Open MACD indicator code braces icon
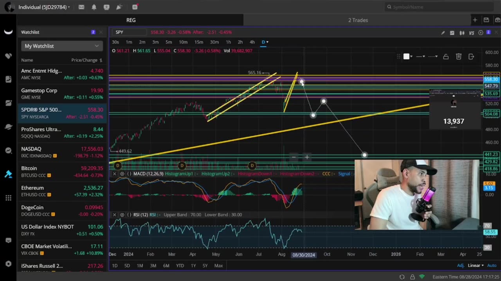Image resolution: width=501 pixels, height=281 pixels. (x=129, y=174)
